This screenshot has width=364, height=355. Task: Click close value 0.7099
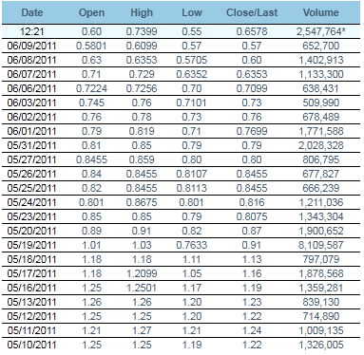(x=252, y=88)
